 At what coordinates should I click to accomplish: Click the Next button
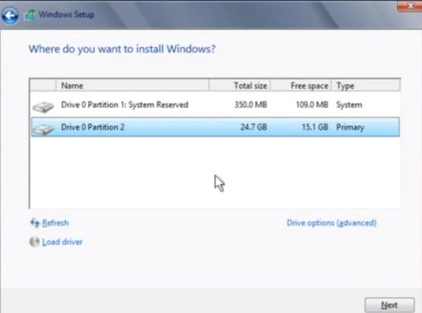click(389, 305)
